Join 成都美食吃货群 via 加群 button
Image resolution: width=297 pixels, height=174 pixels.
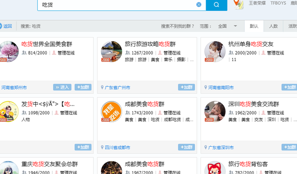pos(187,147)
